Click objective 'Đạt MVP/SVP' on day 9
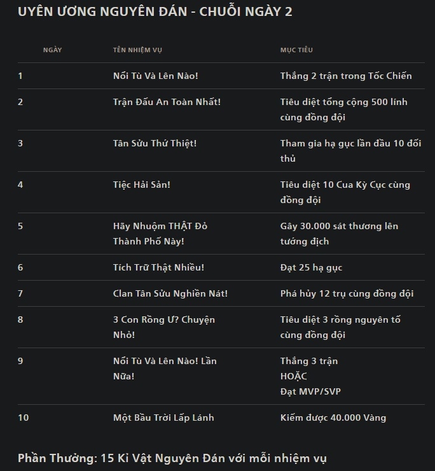The width and height of the screenshot is (435, 471). [310, 391]
